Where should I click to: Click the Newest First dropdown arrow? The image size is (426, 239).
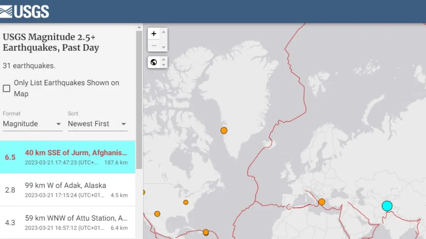124,124
